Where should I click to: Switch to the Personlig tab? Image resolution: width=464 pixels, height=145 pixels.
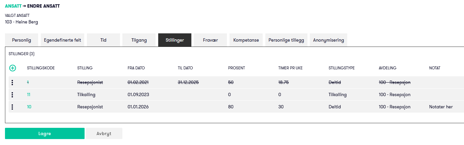22,40
